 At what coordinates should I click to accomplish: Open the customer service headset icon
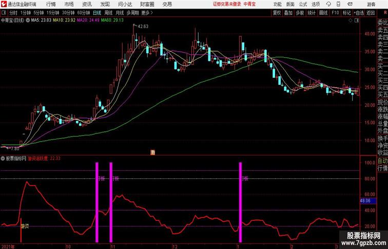pos(328,4)
